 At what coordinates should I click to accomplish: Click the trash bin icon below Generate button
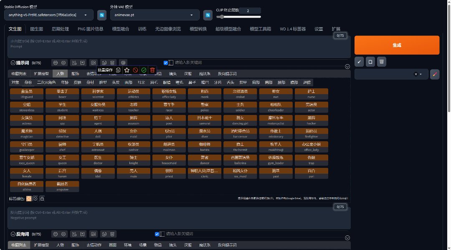[x=381, y=62]
